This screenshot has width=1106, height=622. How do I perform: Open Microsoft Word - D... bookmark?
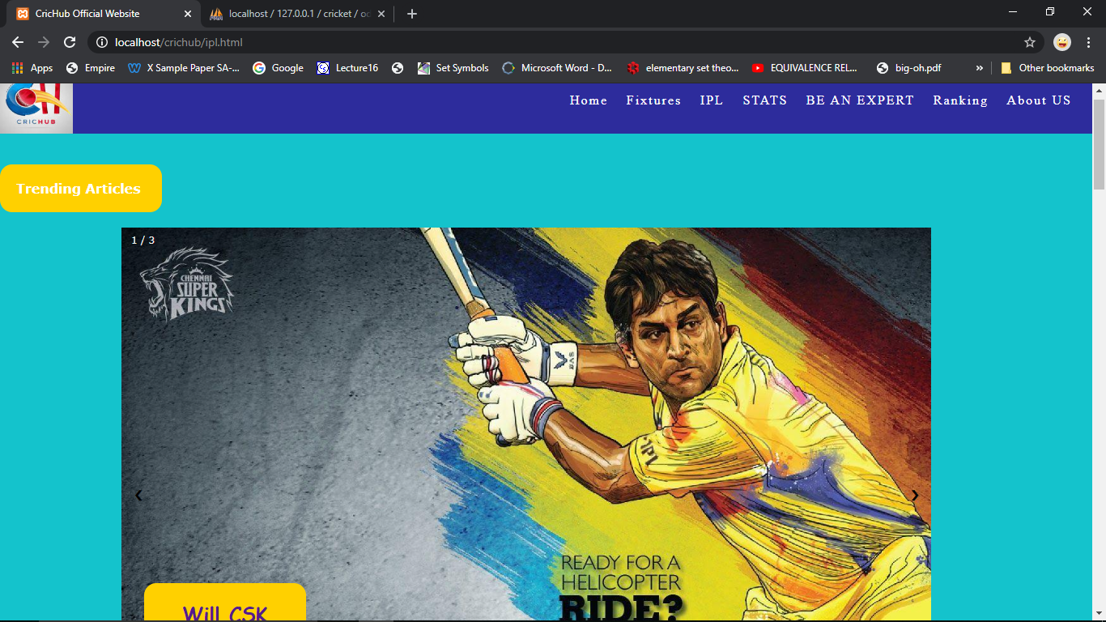pyautogui.click(x=558, y=68)
